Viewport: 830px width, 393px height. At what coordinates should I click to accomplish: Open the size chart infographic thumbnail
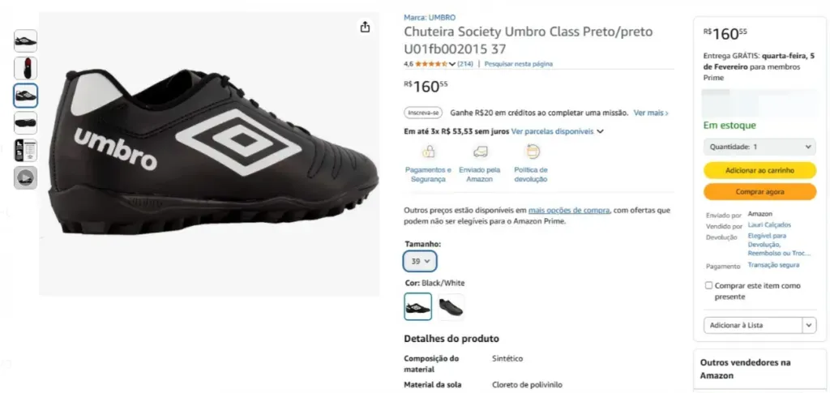(x=25, y=151)
